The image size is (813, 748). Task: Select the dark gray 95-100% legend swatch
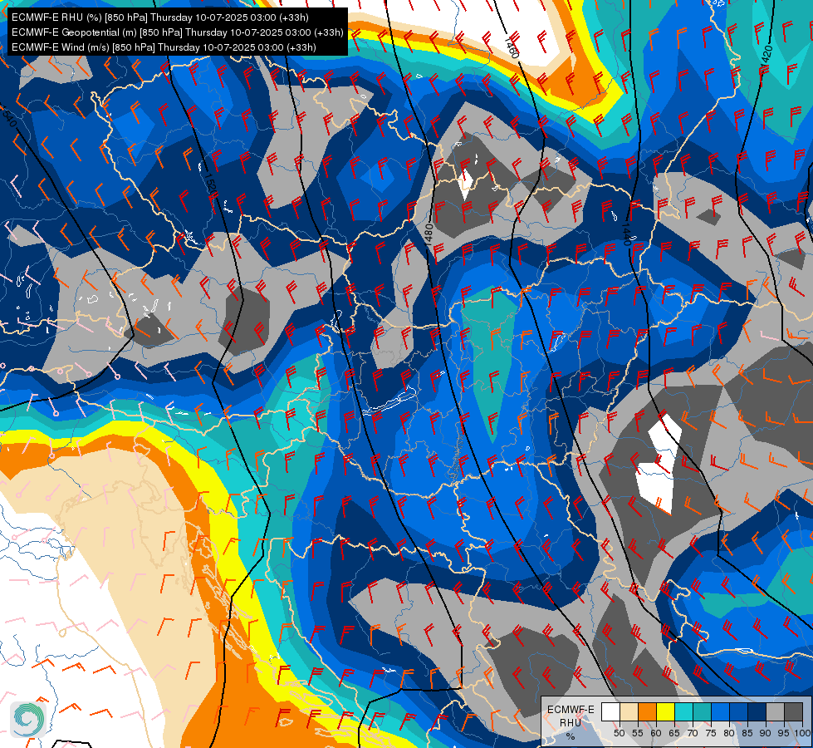[794, 711]
